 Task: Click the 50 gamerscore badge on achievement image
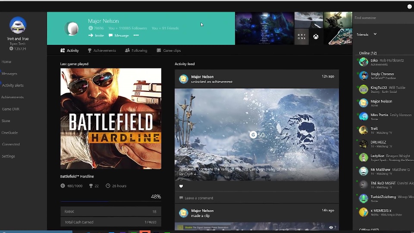pyautogui.click(x=257, y=135)
